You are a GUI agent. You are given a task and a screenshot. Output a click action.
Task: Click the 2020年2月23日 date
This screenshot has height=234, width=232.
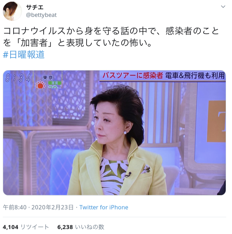[x=52, y=207]
